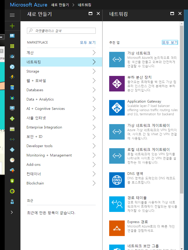Focus the 마켓플레이스 검색 search box
Image resolution: width=188 pixels, height=250 pixels.
click(x=61, y=31)
